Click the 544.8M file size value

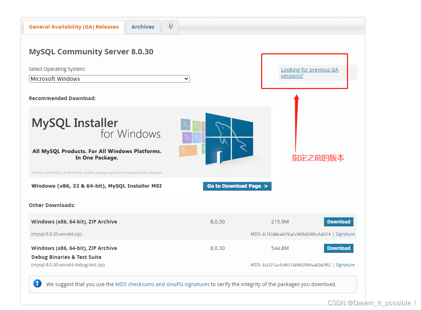[280, 248]
